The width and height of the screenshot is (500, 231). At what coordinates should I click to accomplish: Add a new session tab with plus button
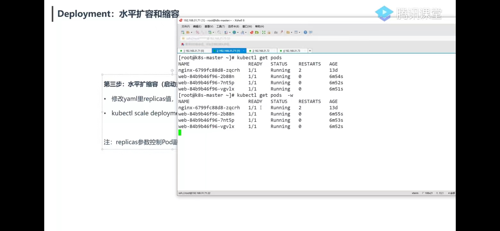tap(310, 51)
